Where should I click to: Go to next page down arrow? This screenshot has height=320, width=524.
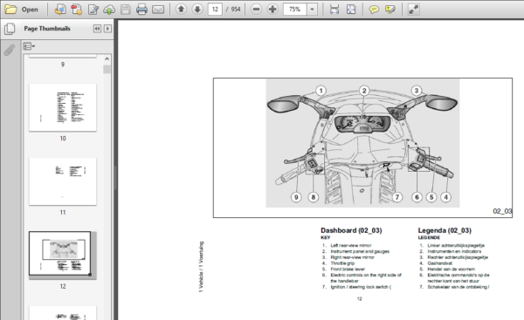coord(197,10)
